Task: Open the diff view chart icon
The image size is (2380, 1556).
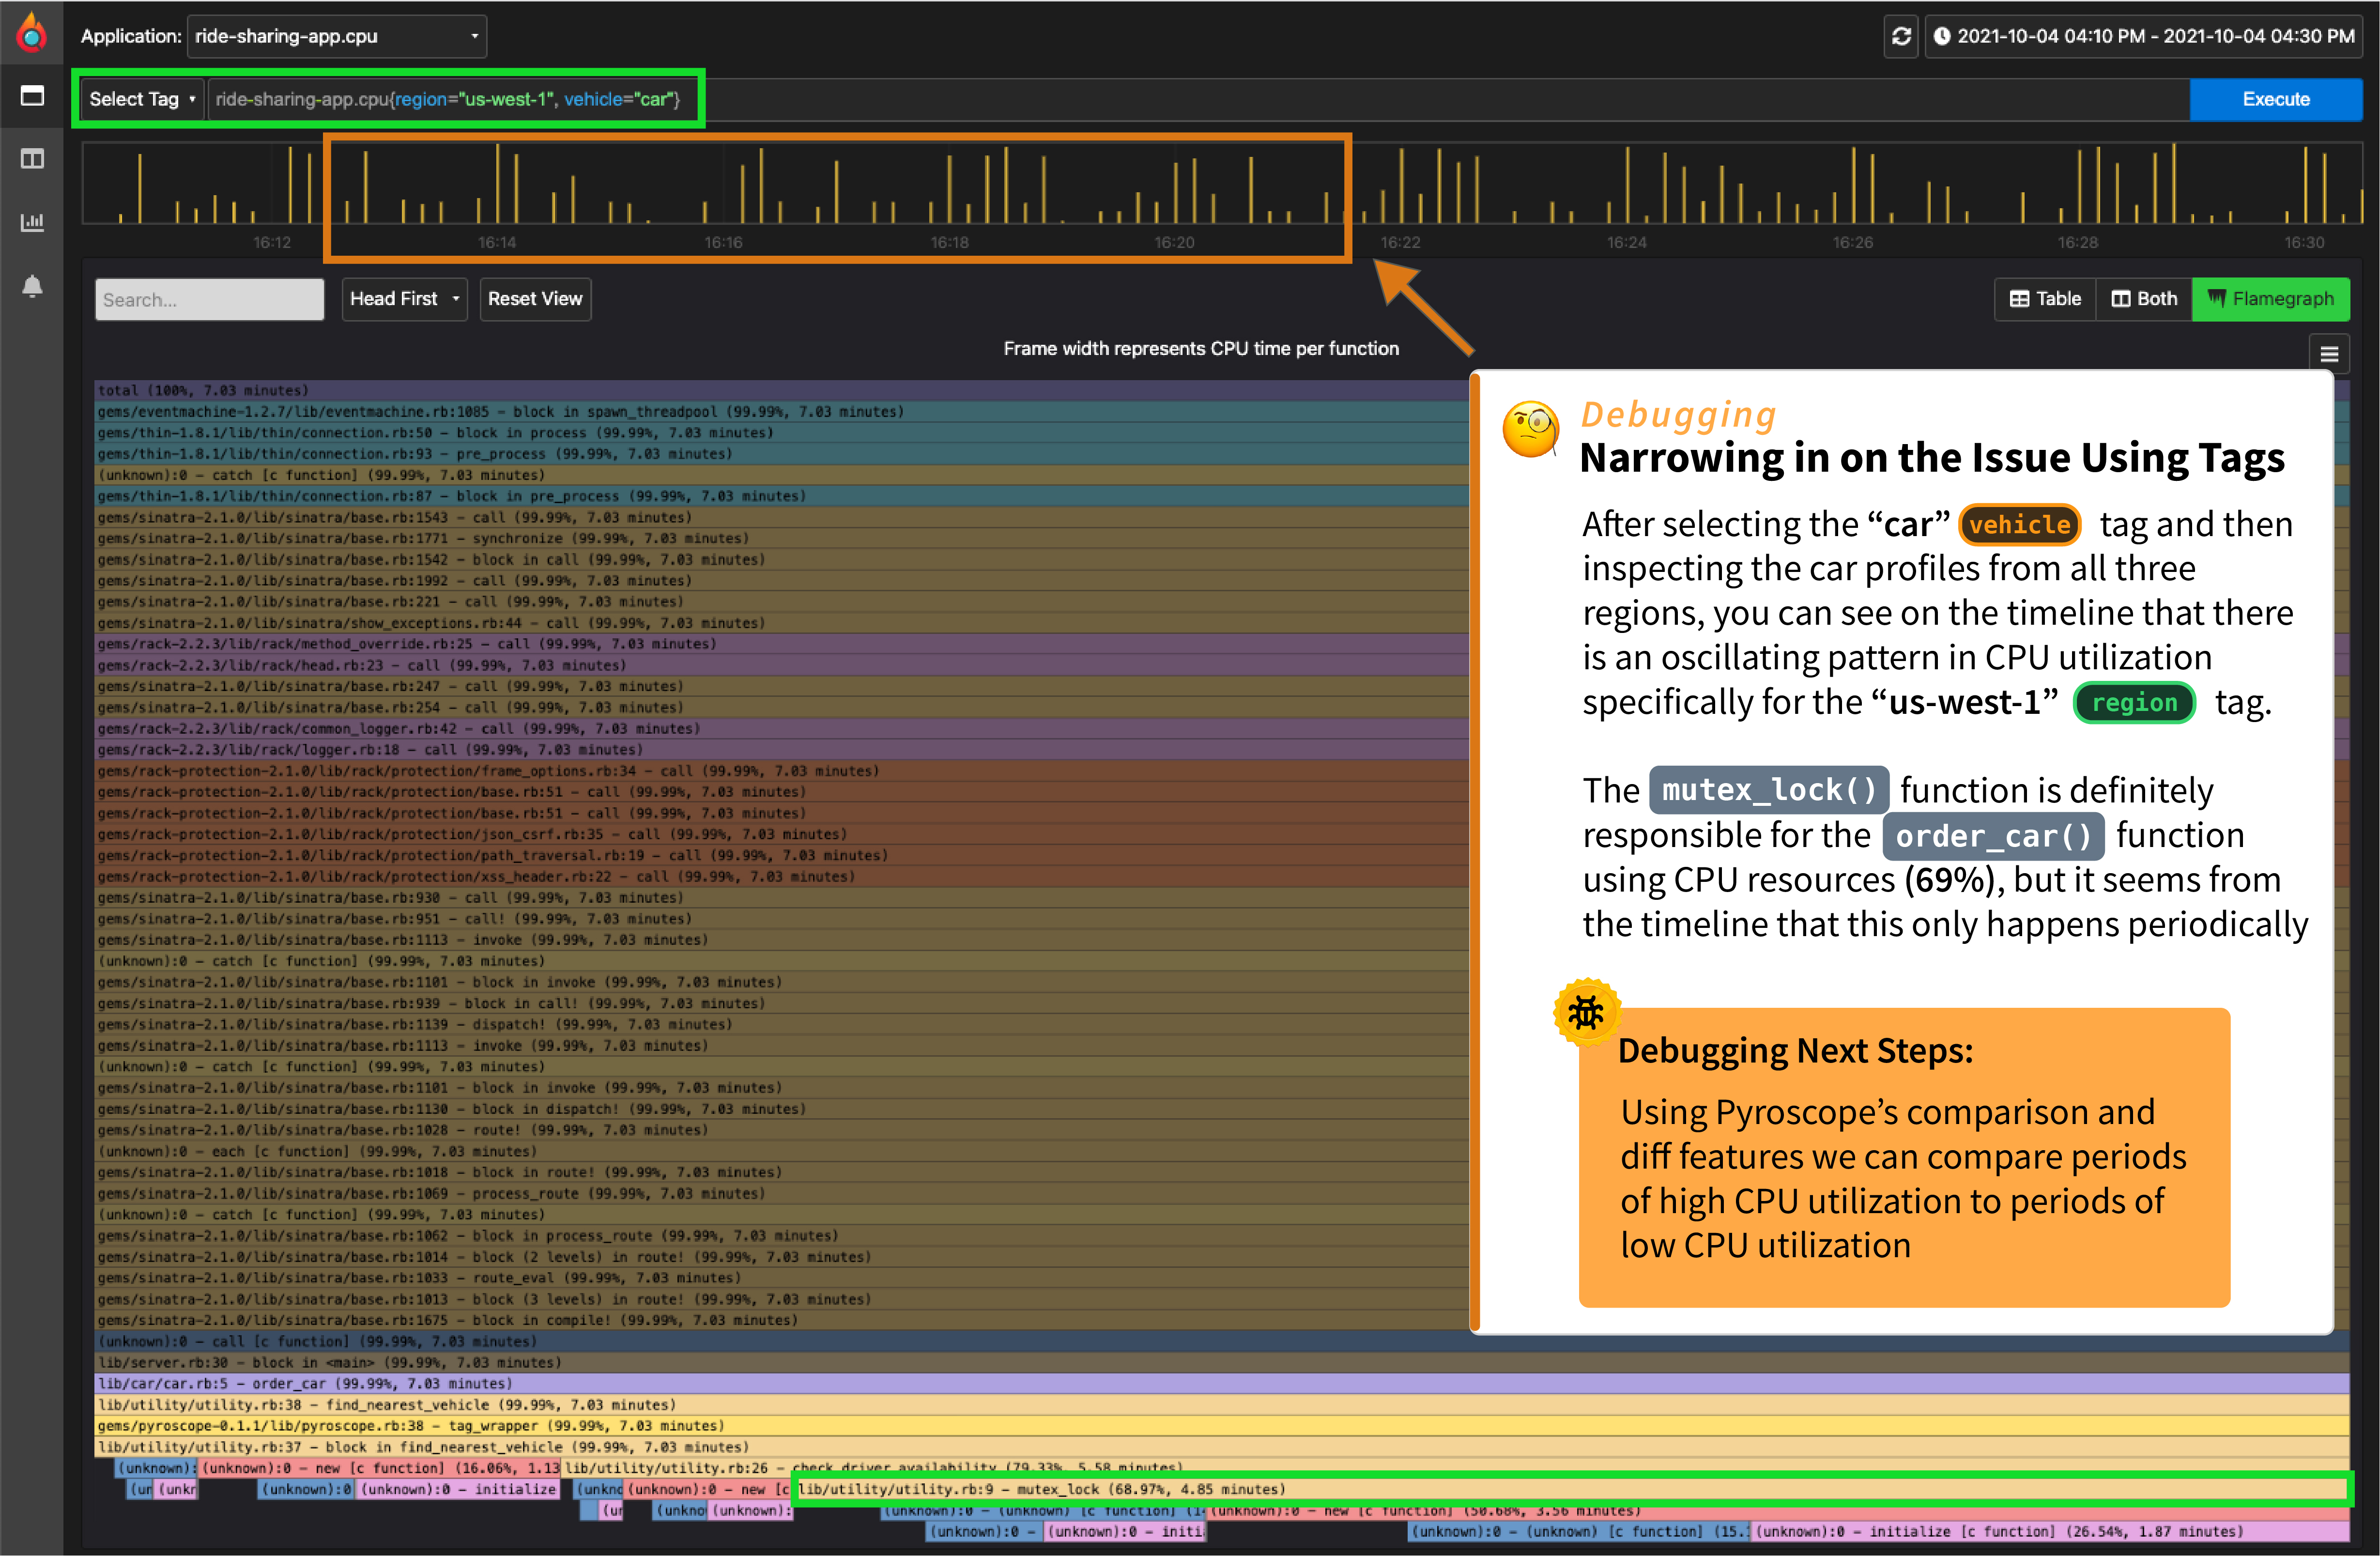Action: [32, 222]
